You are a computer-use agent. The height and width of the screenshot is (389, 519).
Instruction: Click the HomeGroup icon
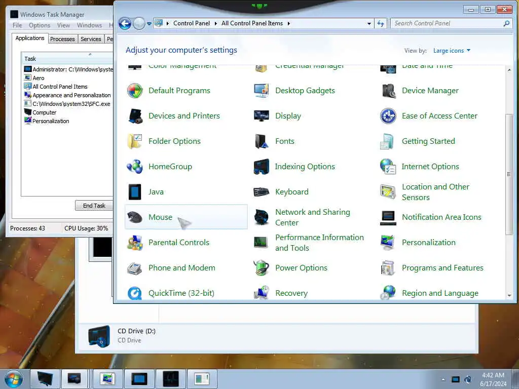click(135, 167)
